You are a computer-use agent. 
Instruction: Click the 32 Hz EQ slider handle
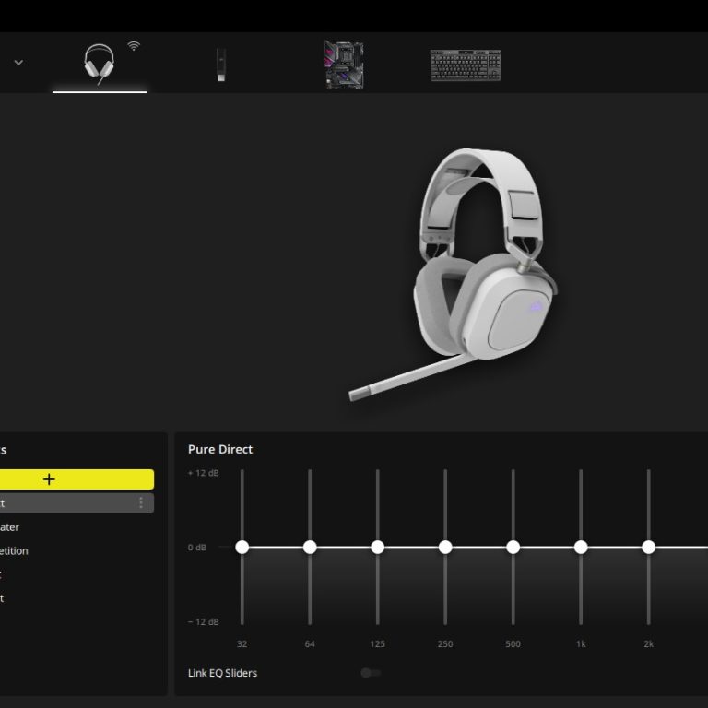(242, 548)
